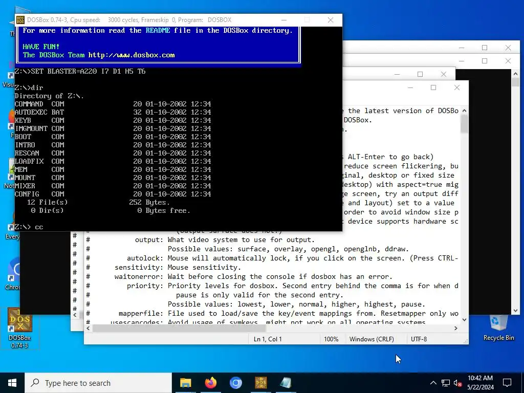Click the 'autolock:' line in Notepad
Viewport: 524px width, 393px height.
tap(272, 258)
